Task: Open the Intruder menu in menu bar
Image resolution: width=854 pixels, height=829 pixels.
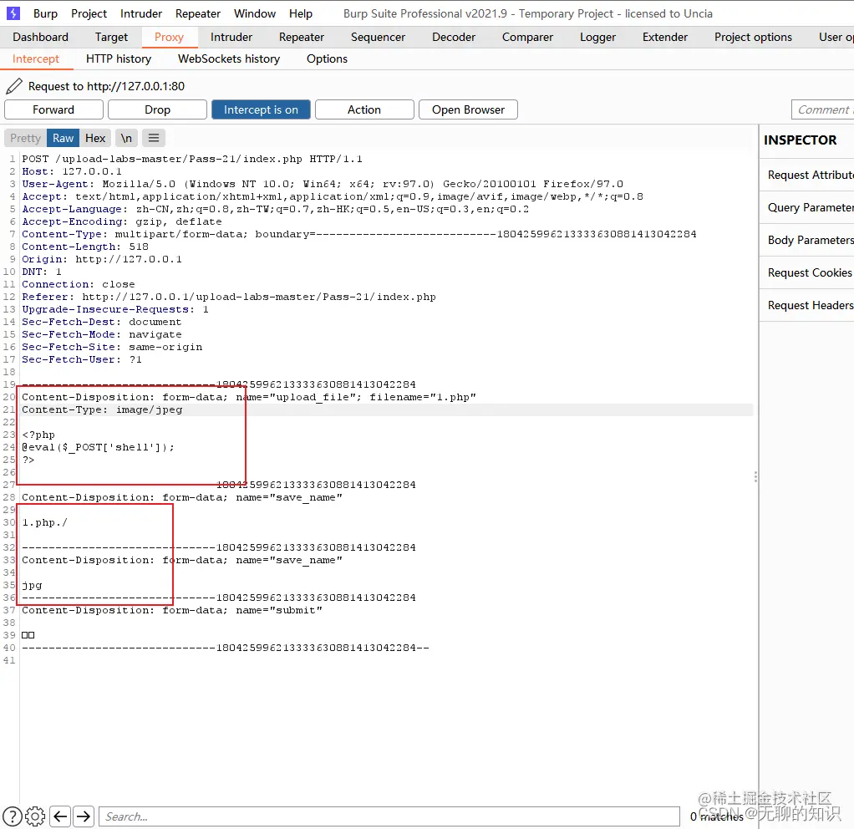Action: tap(141, 13)
